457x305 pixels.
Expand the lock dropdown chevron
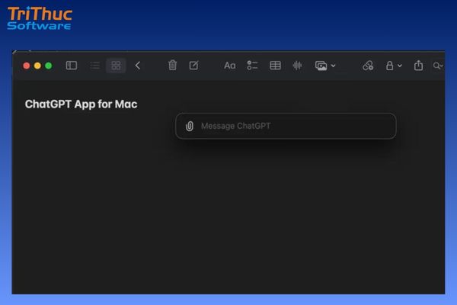[400, 66]
